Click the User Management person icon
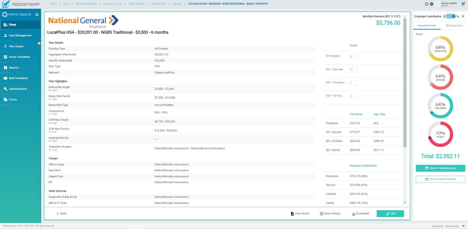 (x=5, y=35)
